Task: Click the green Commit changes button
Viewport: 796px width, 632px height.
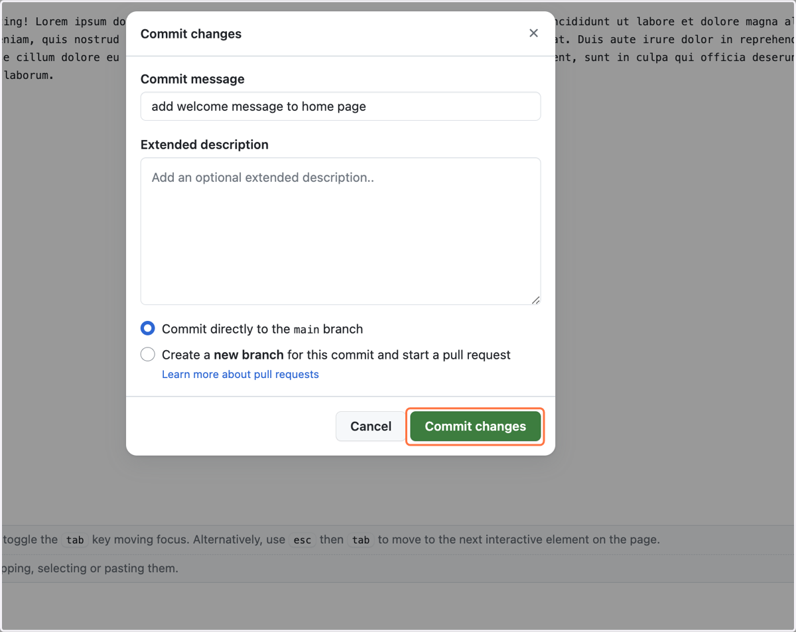Action: tap(475, 426)
